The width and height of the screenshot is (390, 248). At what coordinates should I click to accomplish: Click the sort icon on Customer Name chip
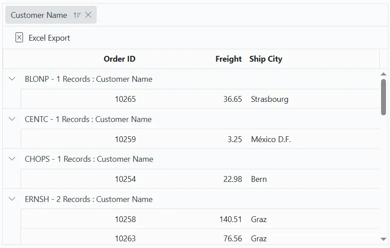(x=77, y=15)
